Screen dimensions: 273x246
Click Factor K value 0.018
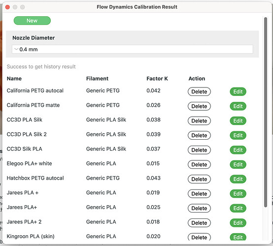click(x=153, y=222)
